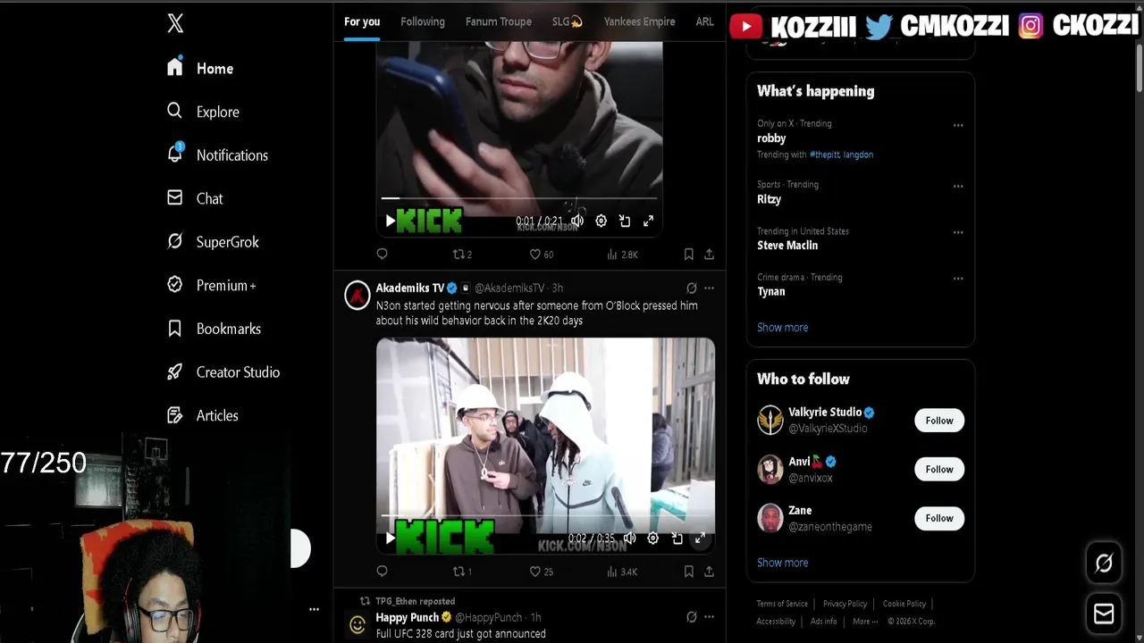Open Chat envelope in sidebar
This screenshot has height=643, width=1144.
tap(195, 198)
